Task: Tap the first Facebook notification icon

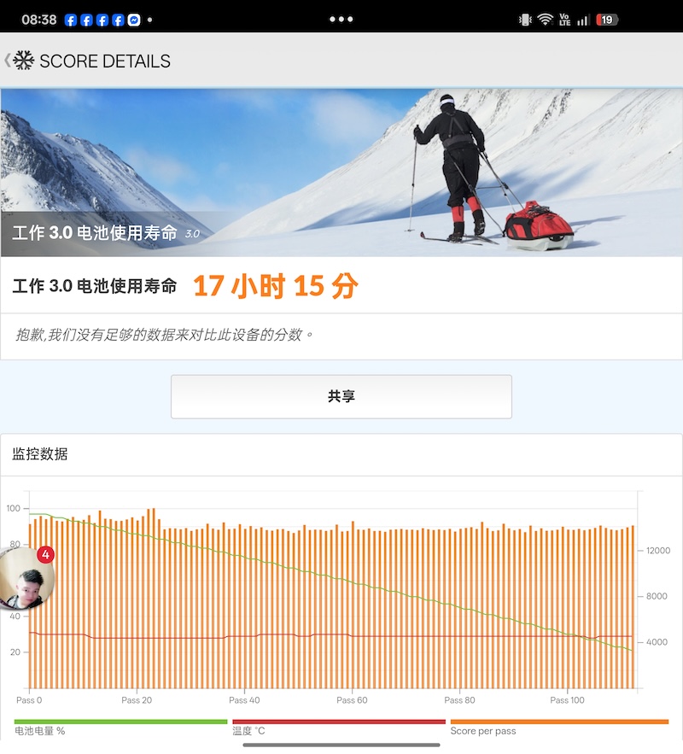Action: point(71,20)
